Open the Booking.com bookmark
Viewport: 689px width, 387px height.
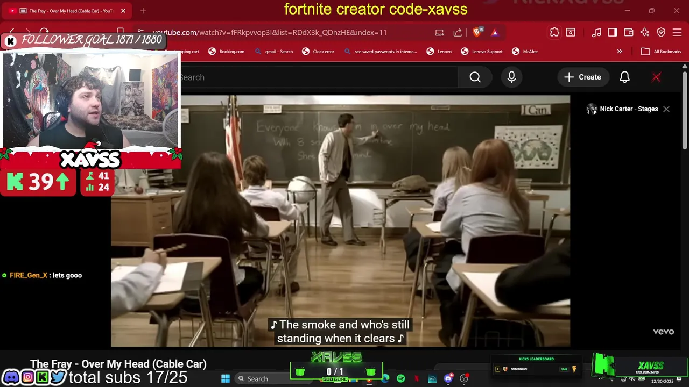(226, 52)
